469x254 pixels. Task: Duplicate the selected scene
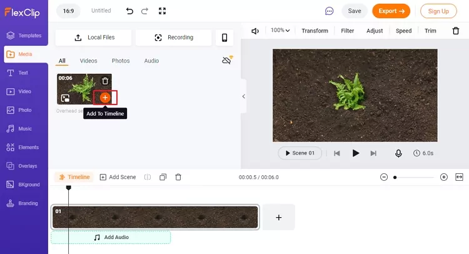(x=163, y=177)
